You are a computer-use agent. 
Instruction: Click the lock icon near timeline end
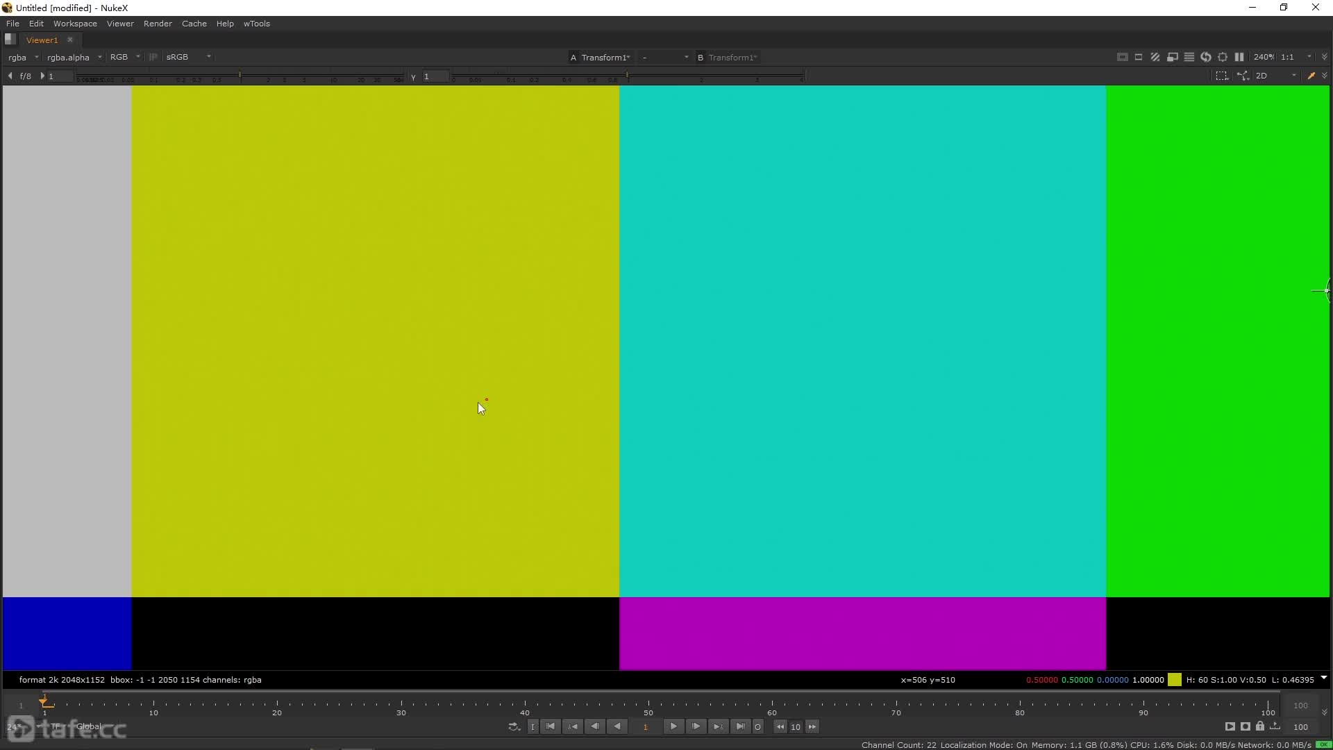(1260, 726)
